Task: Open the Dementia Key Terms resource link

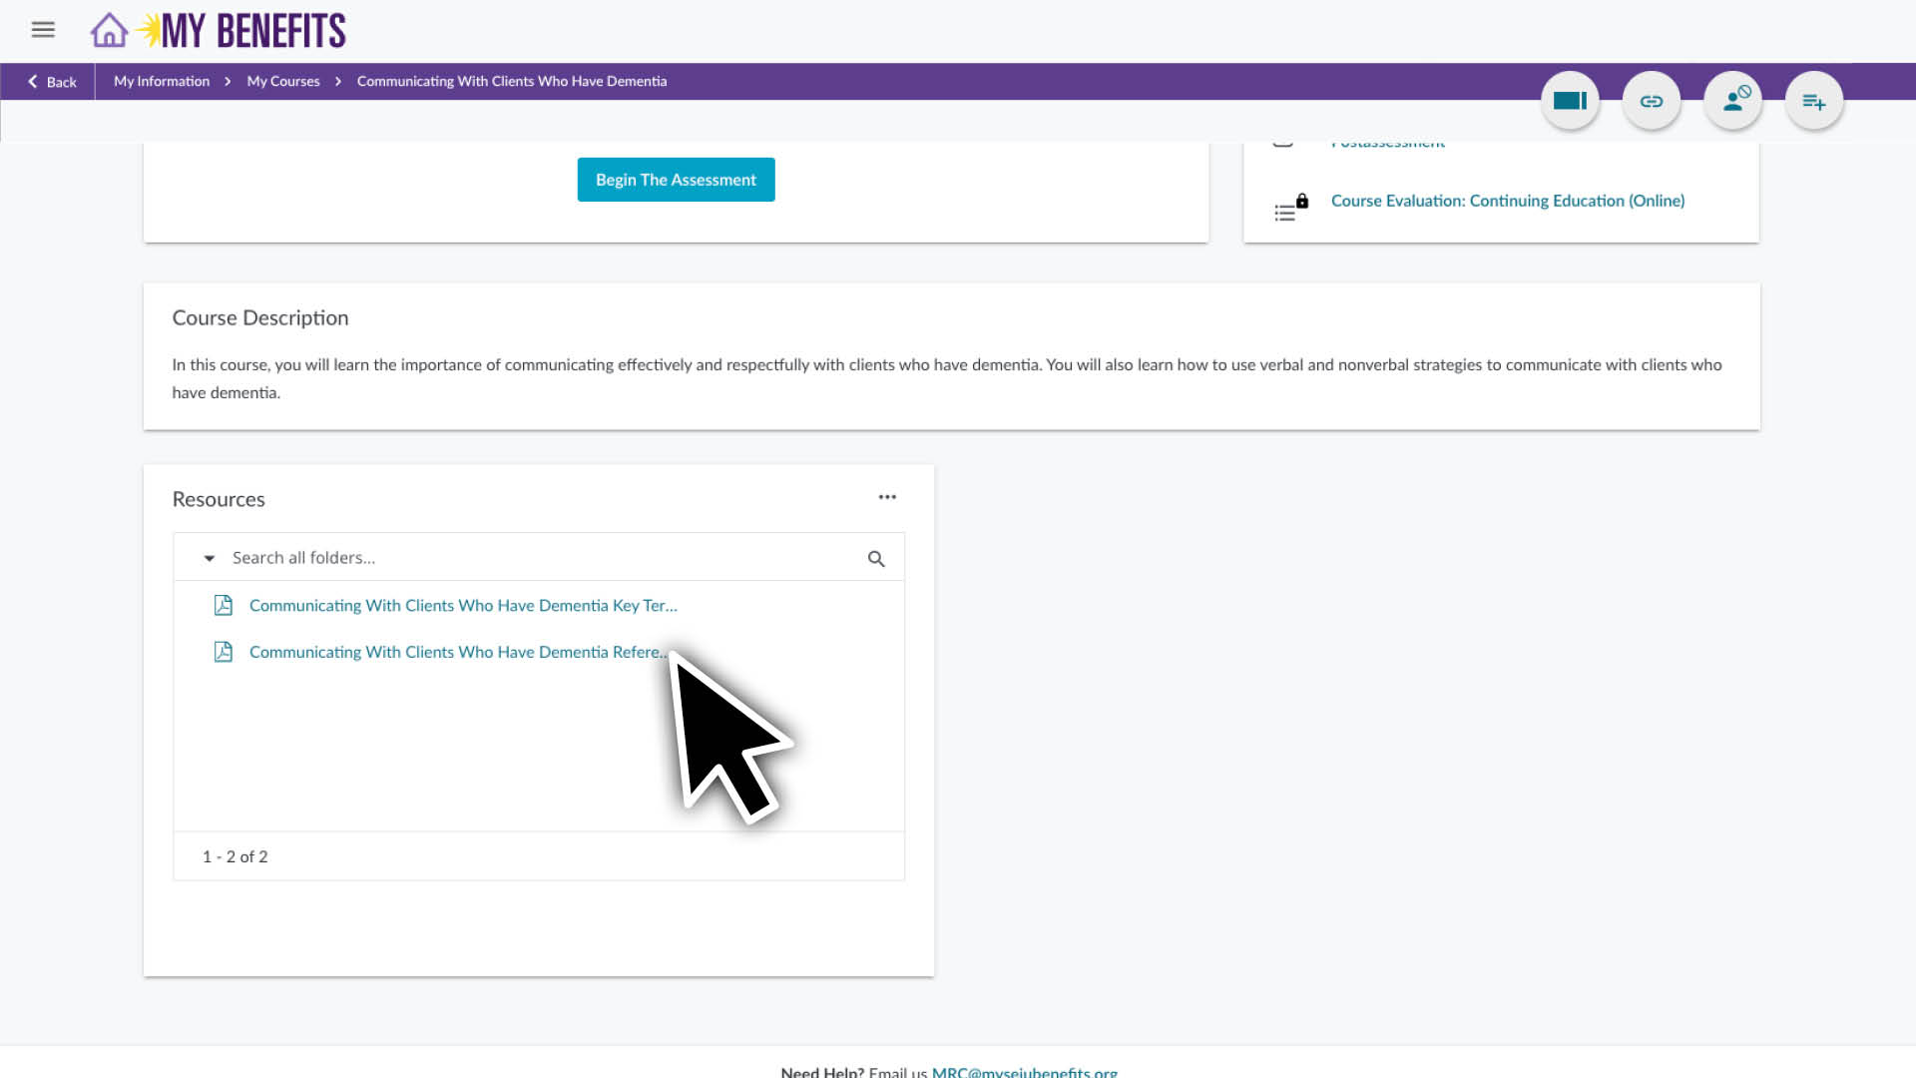Action: click(x=463, y=606)
